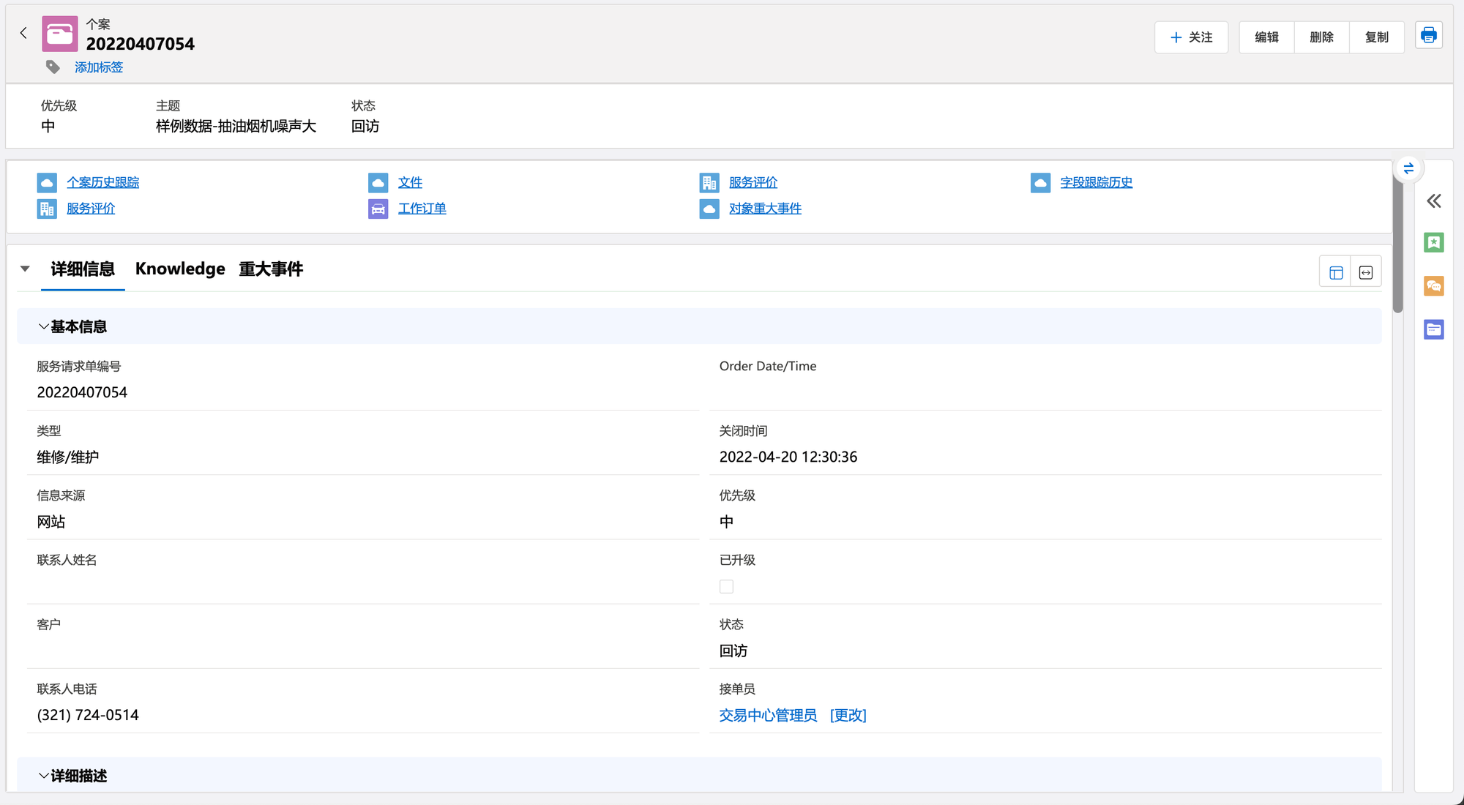Collapse the 基本信息 section

[x=44, y=326]
